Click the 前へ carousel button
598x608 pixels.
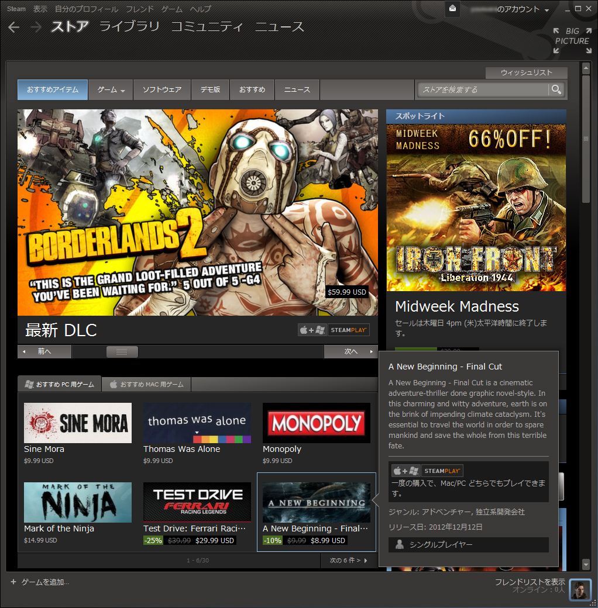pos(44,351)
